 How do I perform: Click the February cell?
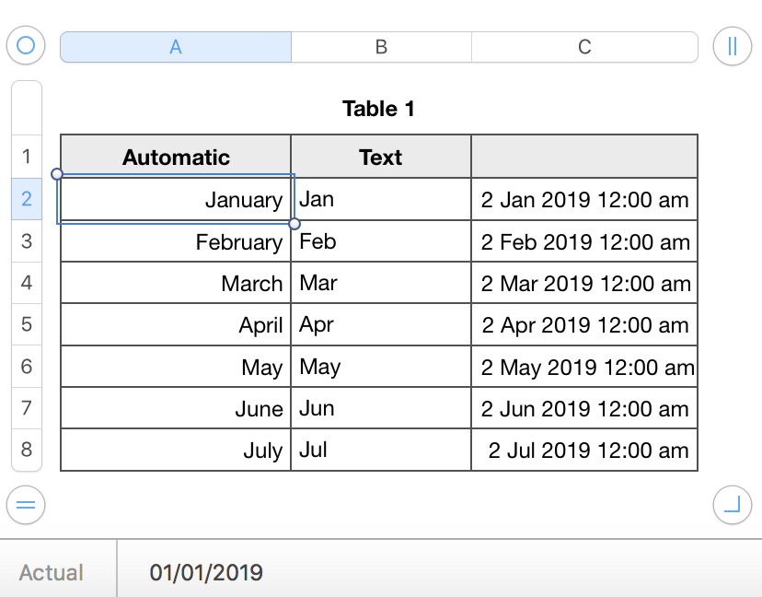176,241
